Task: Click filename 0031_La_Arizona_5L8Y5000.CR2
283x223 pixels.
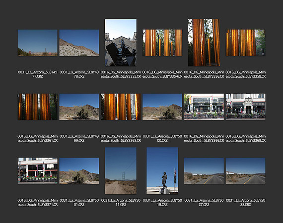Action: tap(162, 138)
